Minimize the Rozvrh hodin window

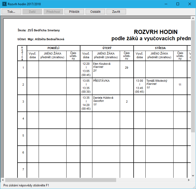coord(166,4)
